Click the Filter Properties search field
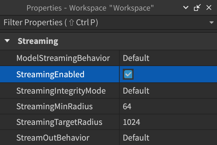 click(x=102, y=23)
